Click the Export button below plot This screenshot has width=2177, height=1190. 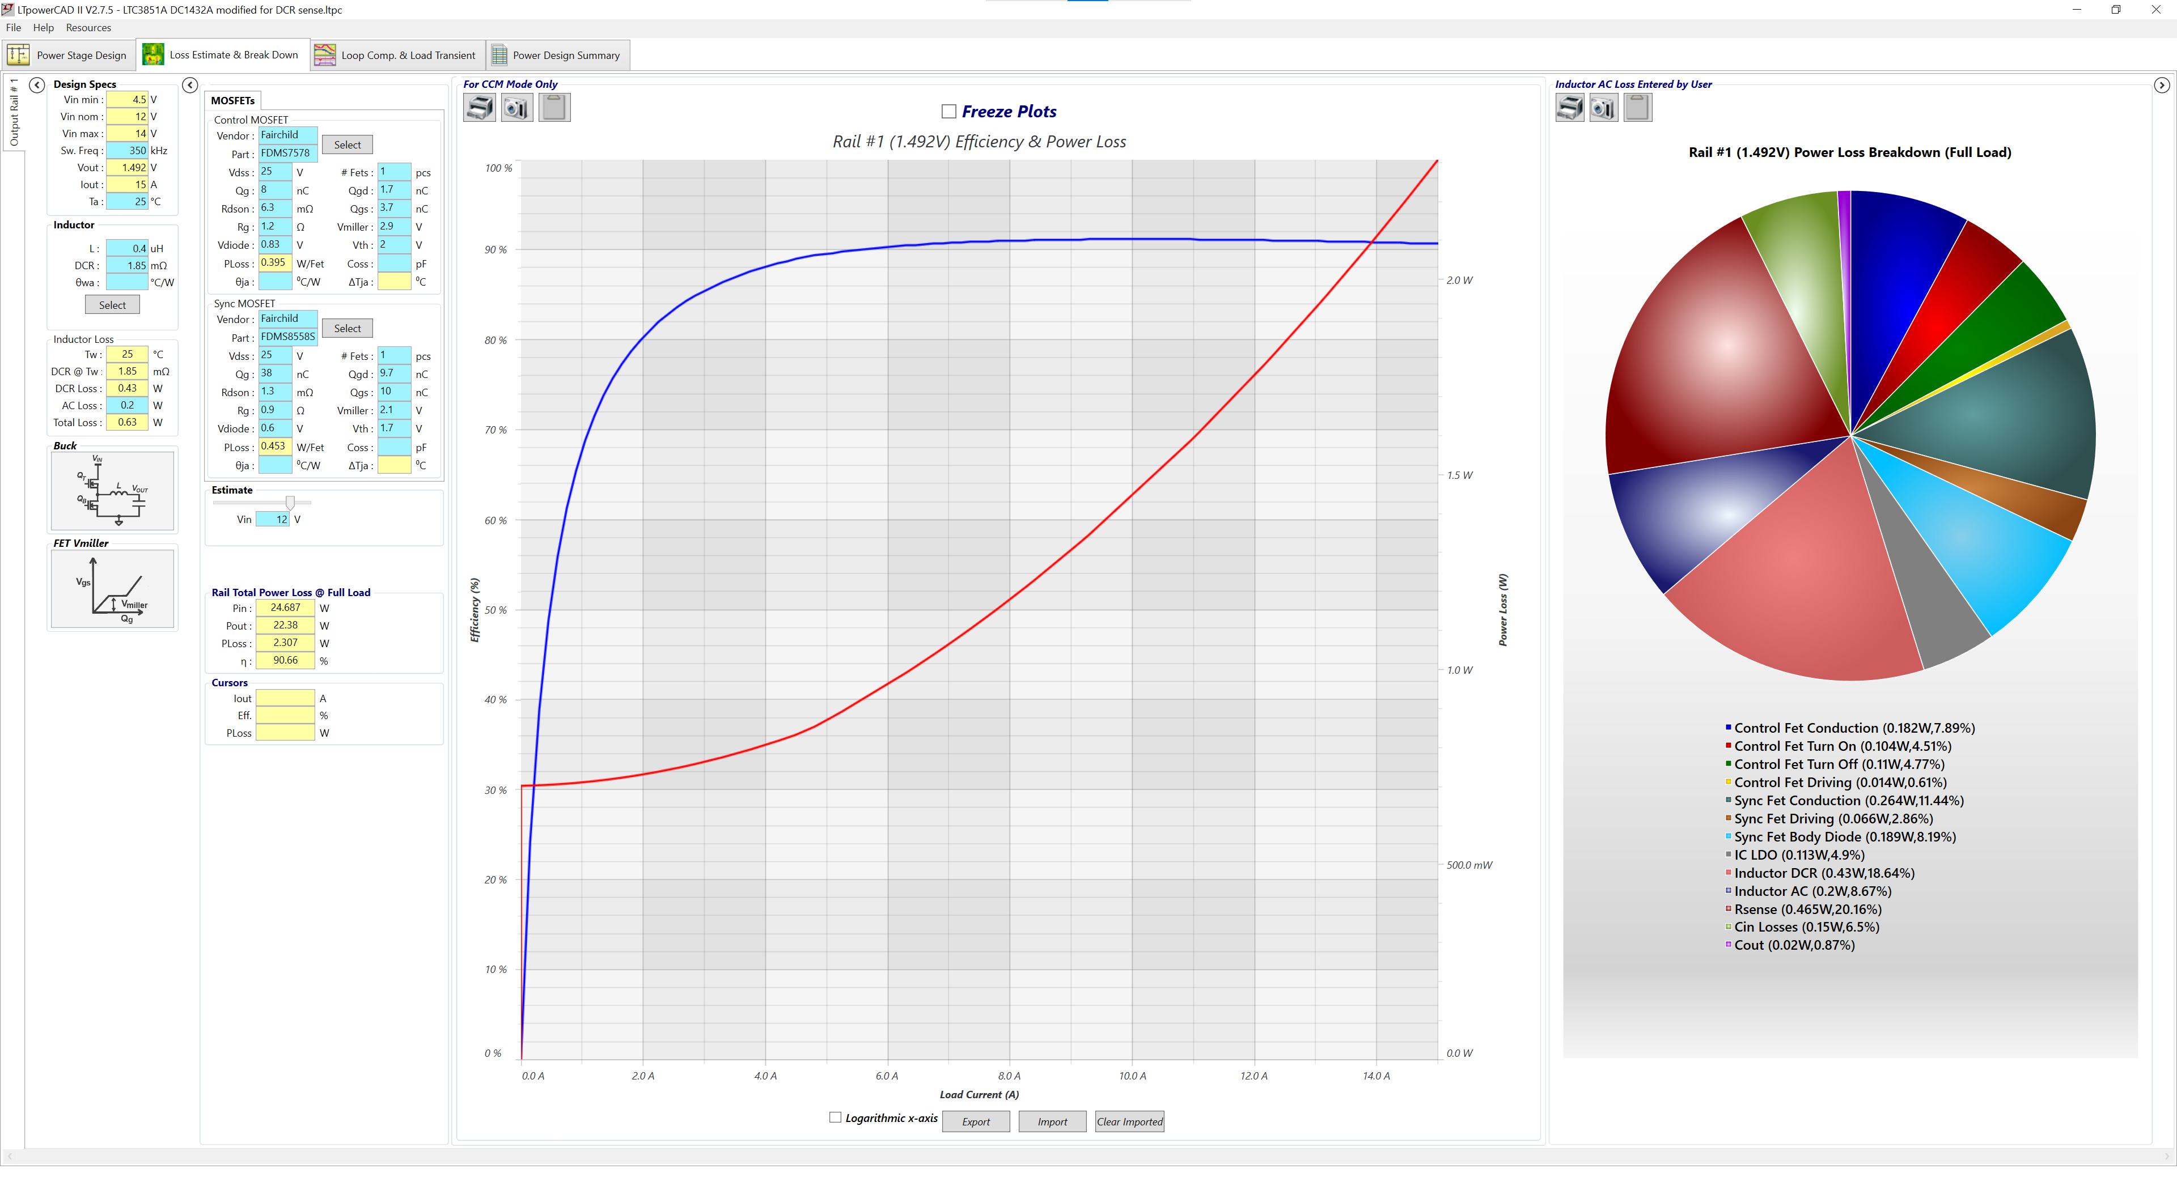point(975,1121)
